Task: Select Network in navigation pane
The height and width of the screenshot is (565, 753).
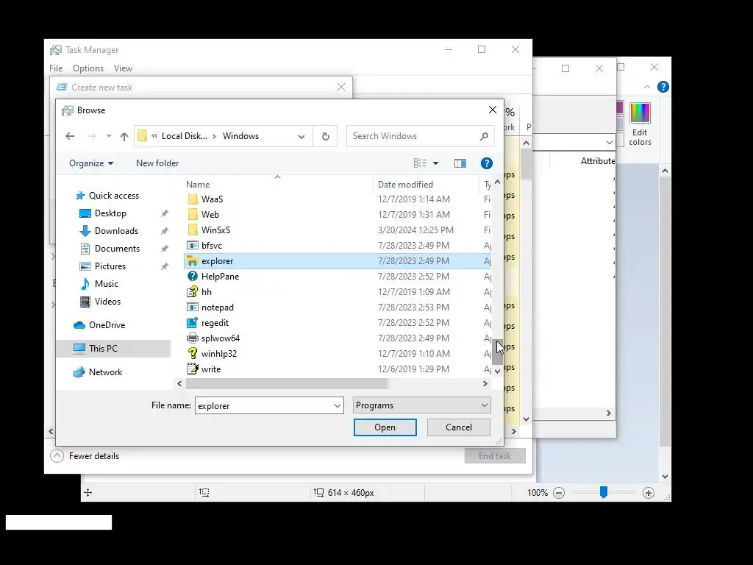Action: point(105,372)
